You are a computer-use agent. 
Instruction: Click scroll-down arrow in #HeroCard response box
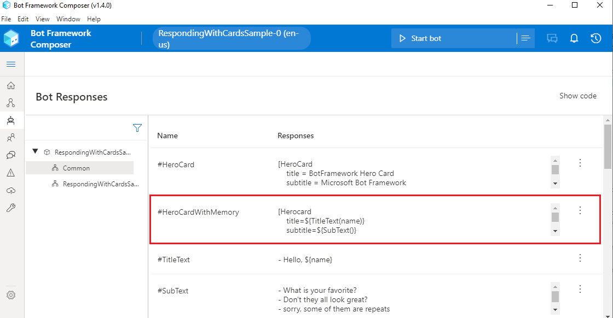click(555, 184)
